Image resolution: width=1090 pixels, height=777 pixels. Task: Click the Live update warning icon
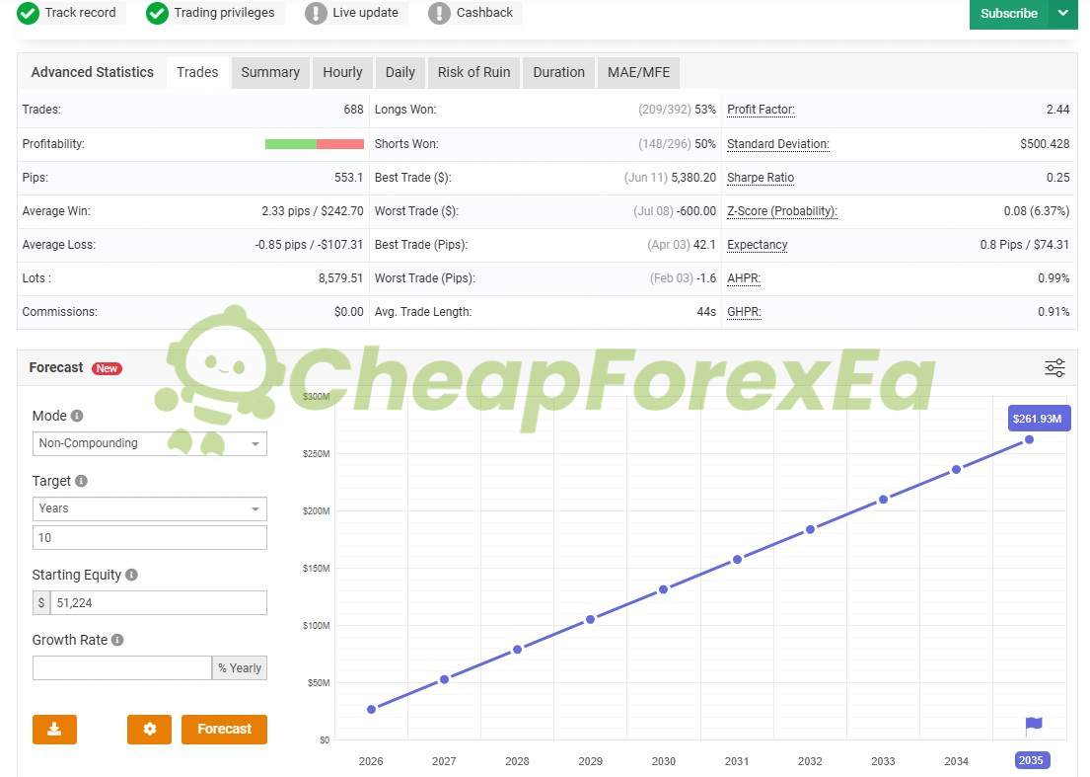pyautogui.click(x=316, y=13)
